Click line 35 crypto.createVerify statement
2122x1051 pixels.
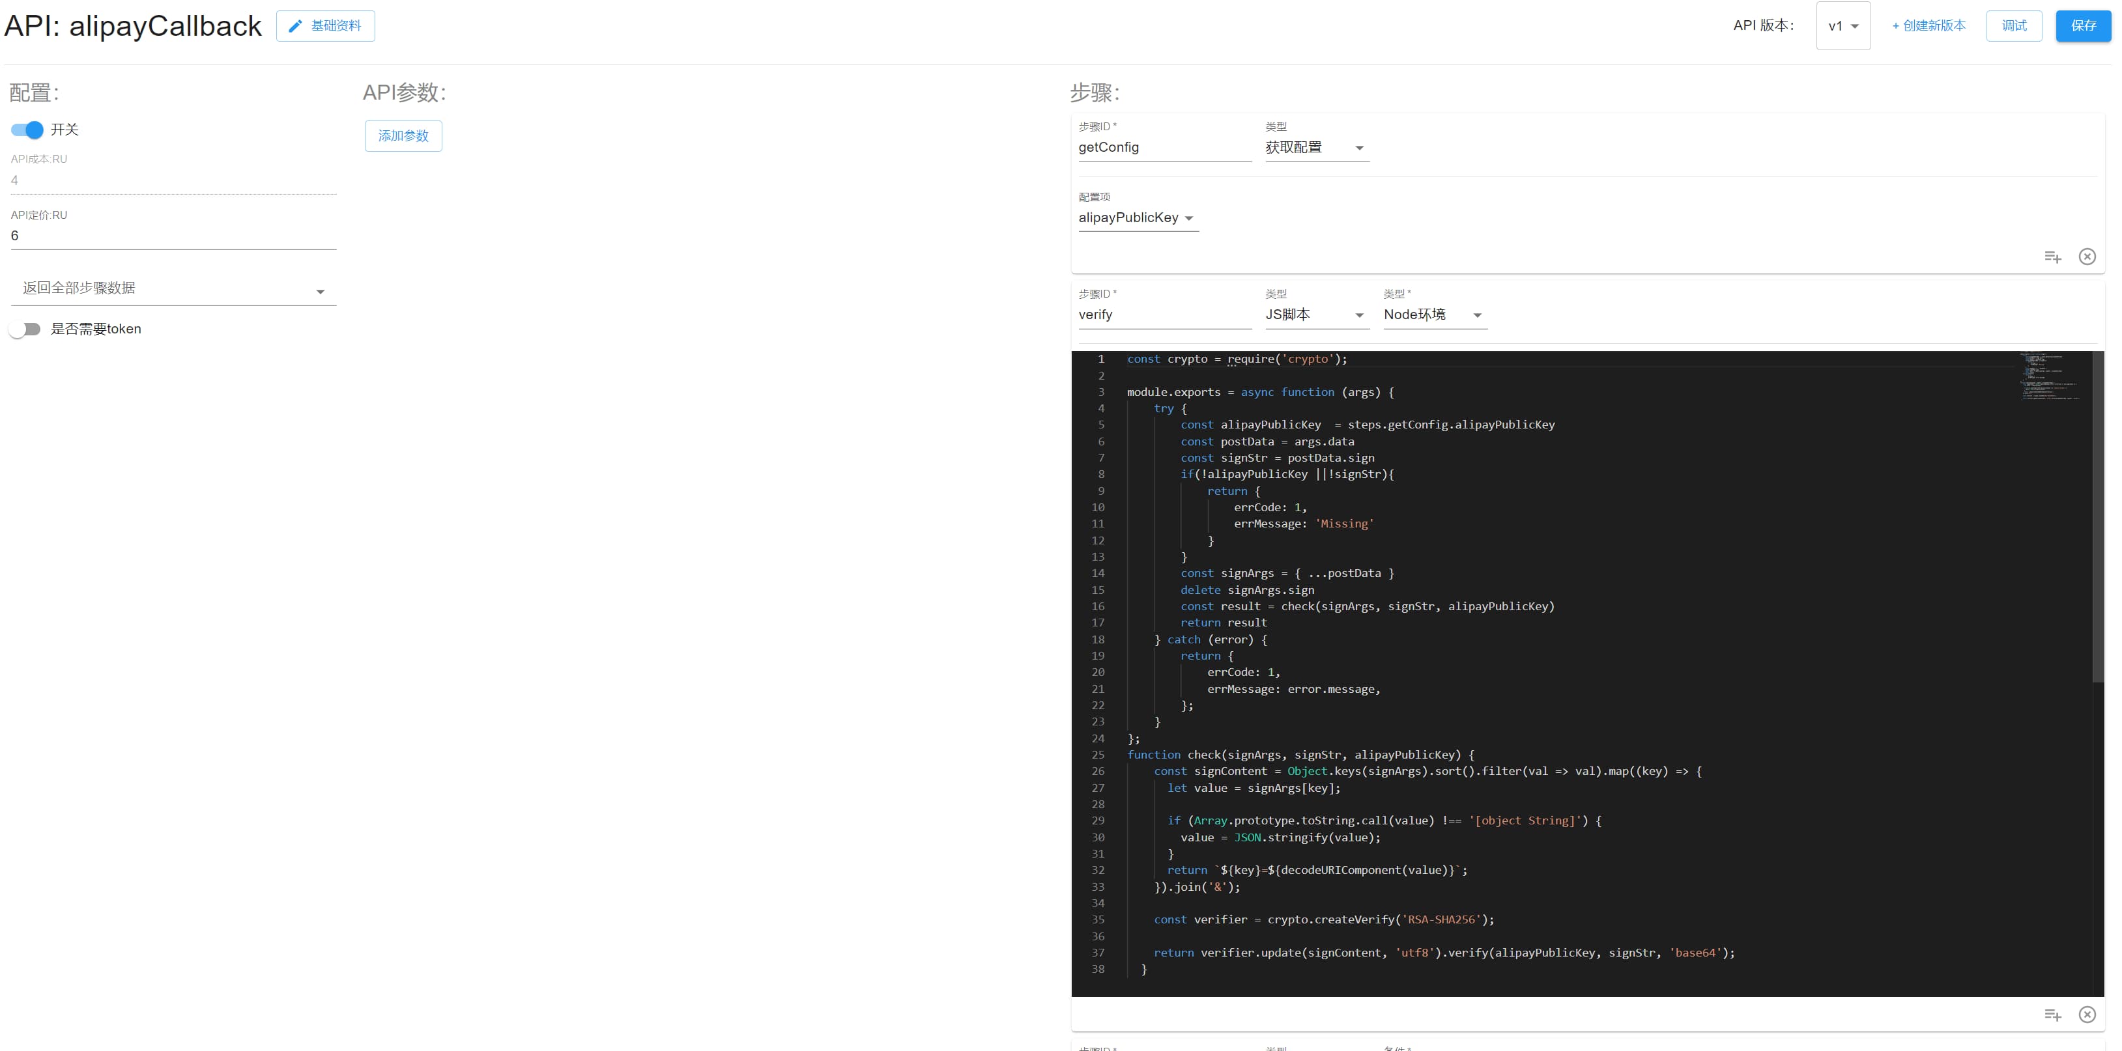point(1324,920)
